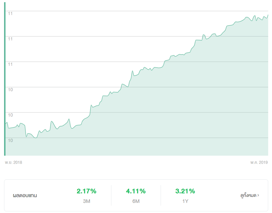Click the lowest 10 y-axis label
This screenshot has height=213, width=272.
10,140
